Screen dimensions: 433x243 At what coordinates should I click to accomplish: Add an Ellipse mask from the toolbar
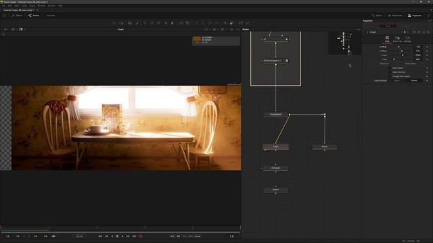(203, 23)
